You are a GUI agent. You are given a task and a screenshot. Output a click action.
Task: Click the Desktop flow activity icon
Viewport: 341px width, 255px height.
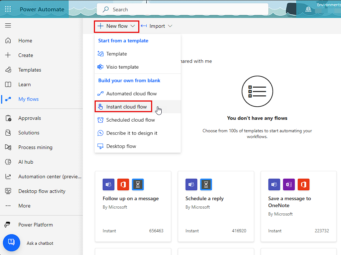(8, 191)
